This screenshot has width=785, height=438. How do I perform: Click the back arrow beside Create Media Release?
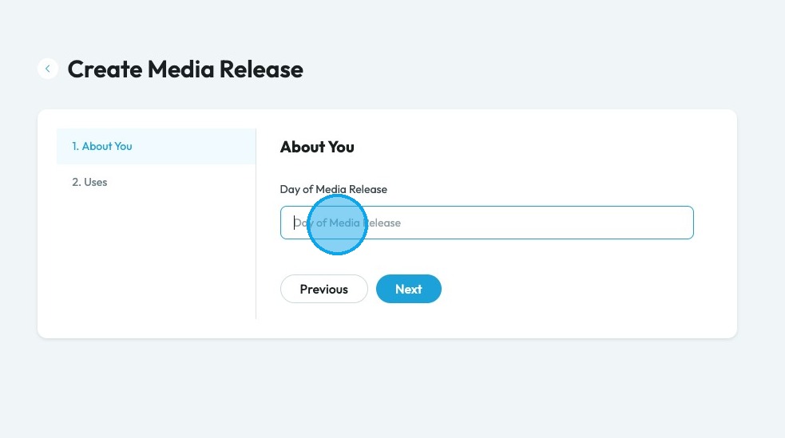pos(48,69)
